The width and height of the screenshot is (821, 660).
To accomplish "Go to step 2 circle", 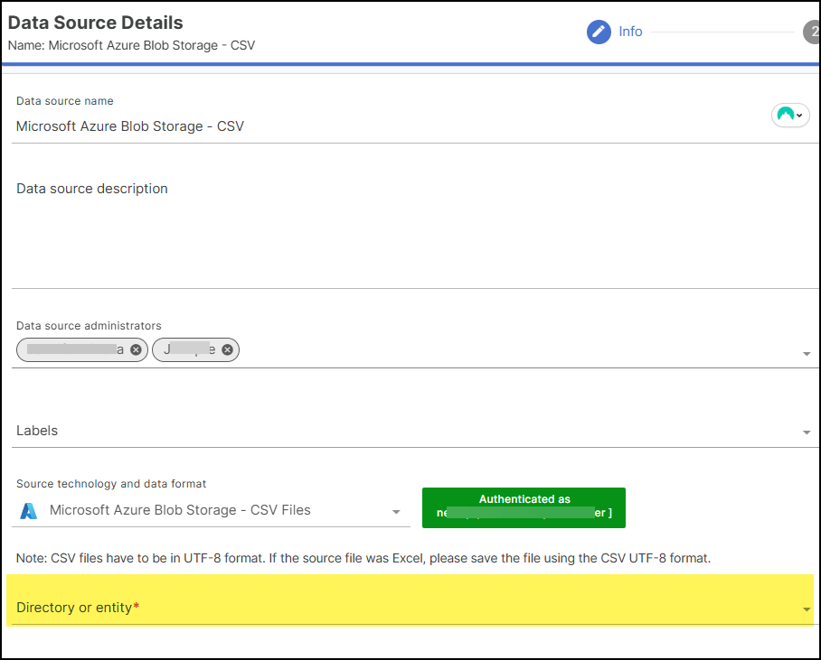I will (812, 32).
